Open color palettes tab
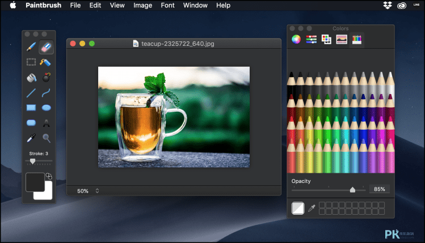This screenshot has width=425, height=243. [326, 39]
